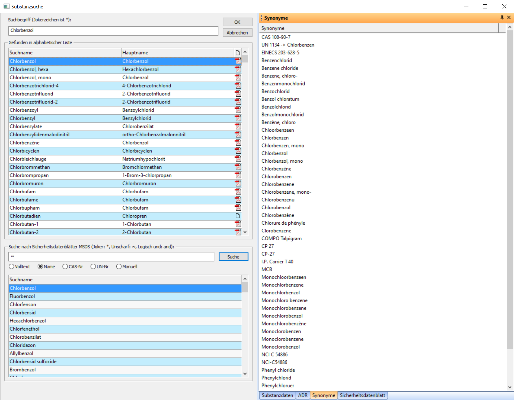Switch to the Substanzdaten tab
514x400 pixels.
click(277, 395)
